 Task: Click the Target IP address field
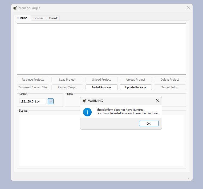[33, 101]
